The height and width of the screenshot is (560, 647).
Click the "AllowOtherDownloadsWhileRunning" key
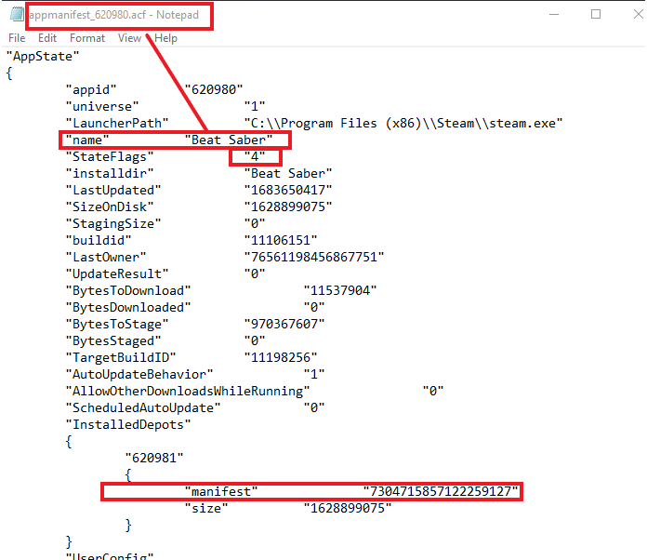click(x=188, y=391)
